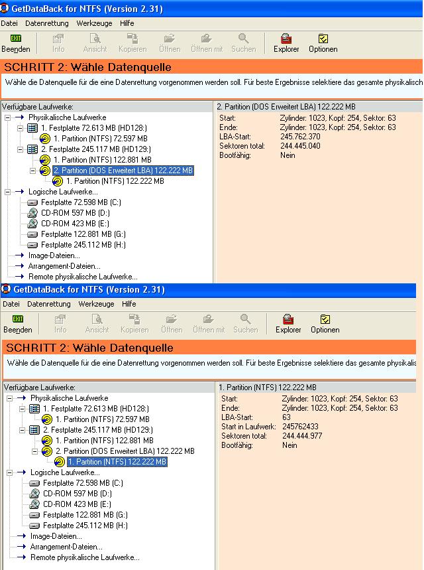This screenshot has width=424, height=570.
Task: Select Remote physikalische Laufwerke... in top window
Action: pyautogui.click(x=83, y=277)
